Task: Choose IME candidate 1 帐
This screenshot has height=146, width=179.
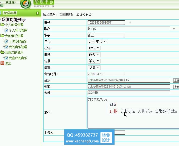Action: 113,111
